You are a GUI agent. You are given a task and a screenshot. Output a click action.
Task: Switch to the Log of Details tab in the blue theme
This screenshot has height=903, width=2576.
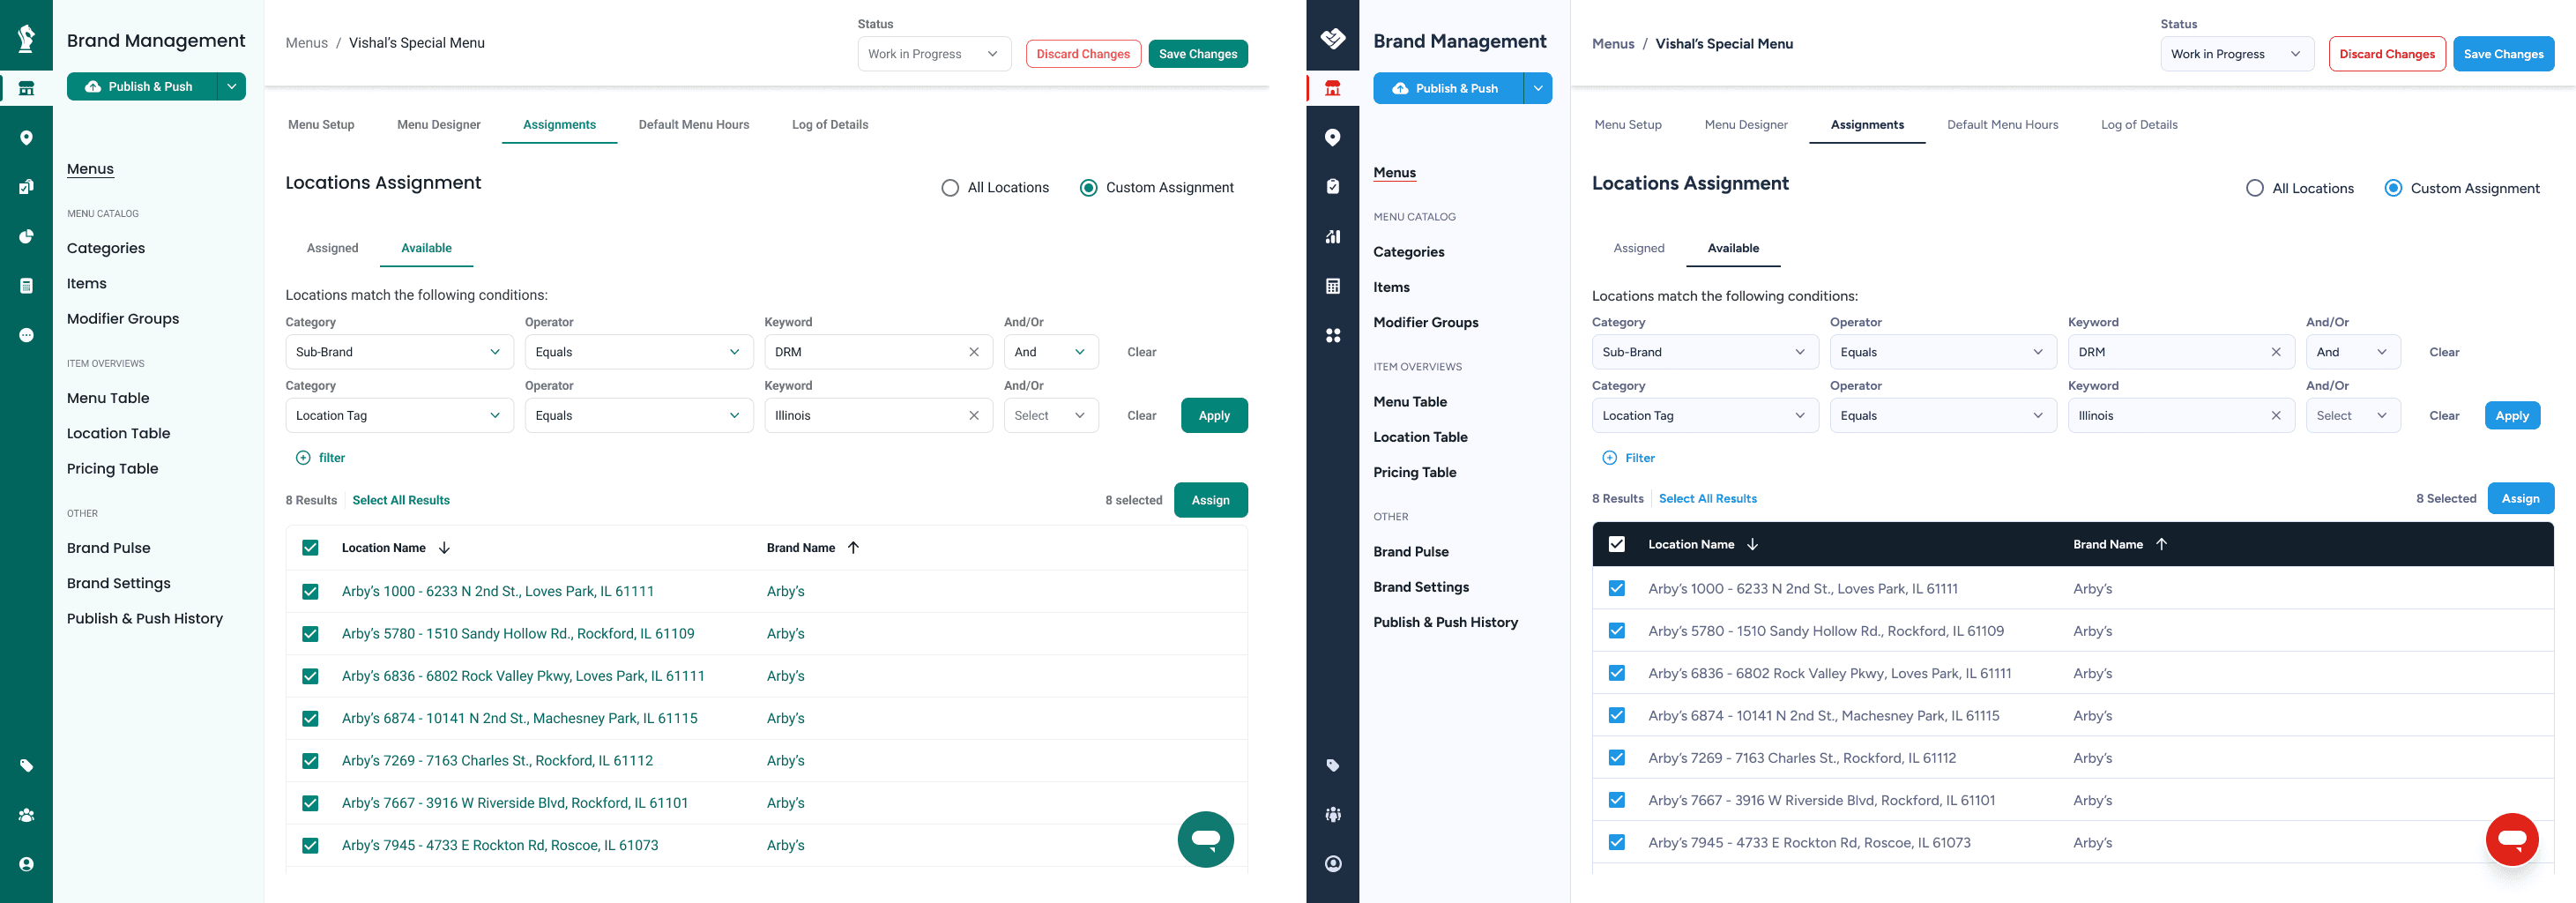[x=2139, y=125]
